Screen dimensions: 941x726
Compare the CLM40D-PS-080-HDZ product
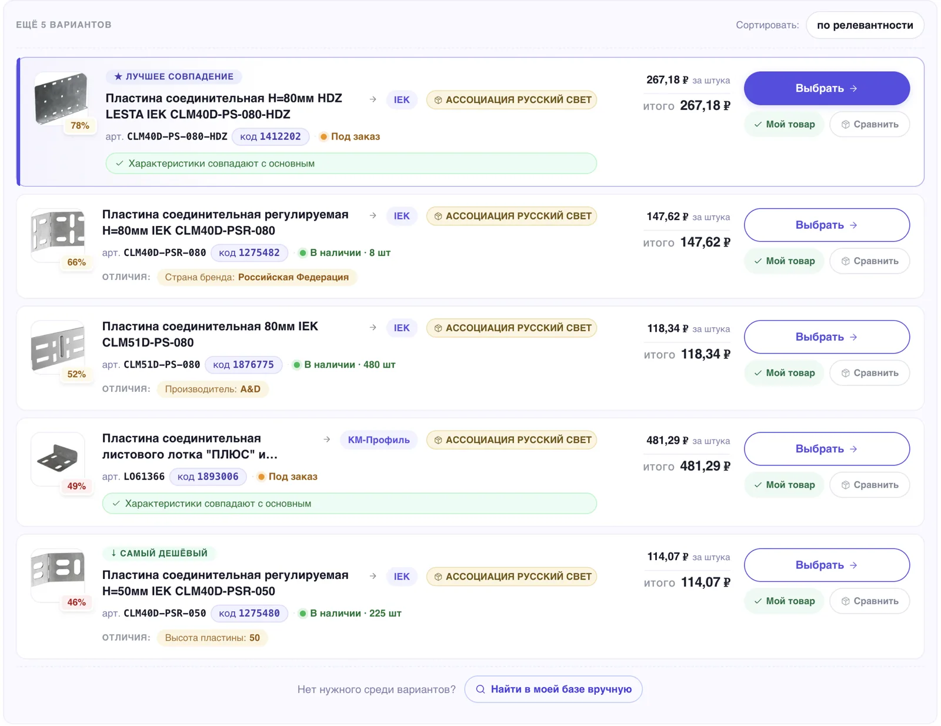tap(869, 124)
